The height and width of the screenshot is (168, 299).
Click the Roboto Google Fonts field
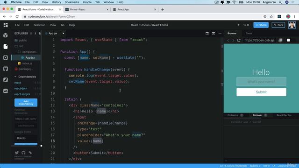click(x=26, y=138)
